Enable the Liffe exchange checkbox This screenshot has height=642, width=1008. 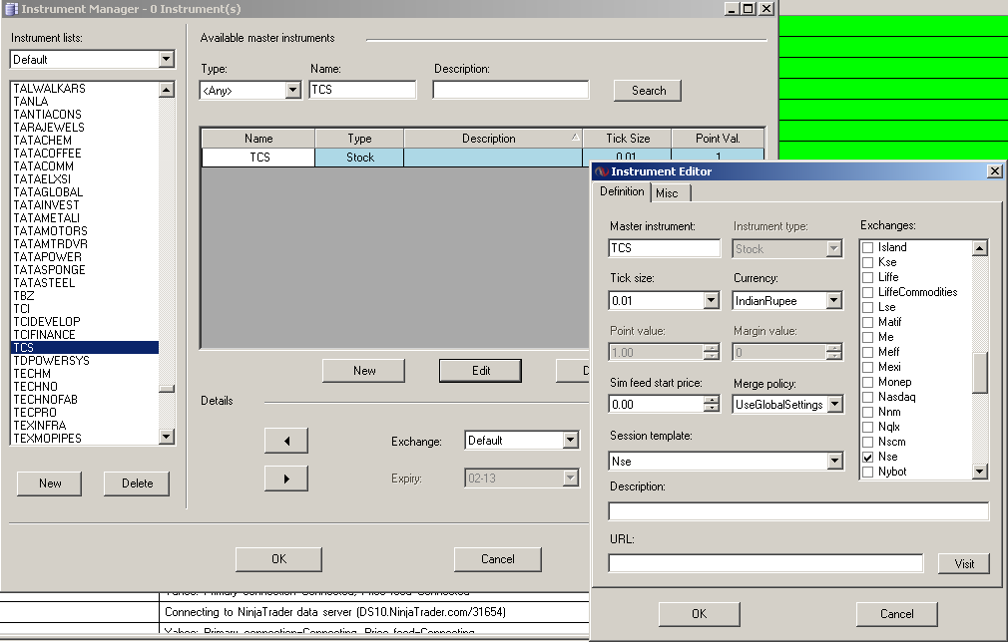point(867,277)
